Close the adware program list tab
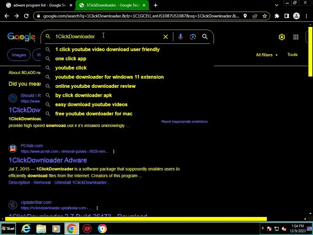The height and width of the screenshot is (235, 313). coord(71,6)
